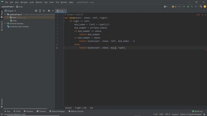Screen dimensions: 207x116
Task: Open the Navigate menu
Action: [x=24, y=2]
